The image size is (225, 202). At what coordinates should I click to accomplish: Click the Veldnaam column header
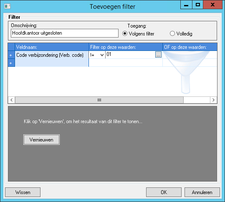52,47
